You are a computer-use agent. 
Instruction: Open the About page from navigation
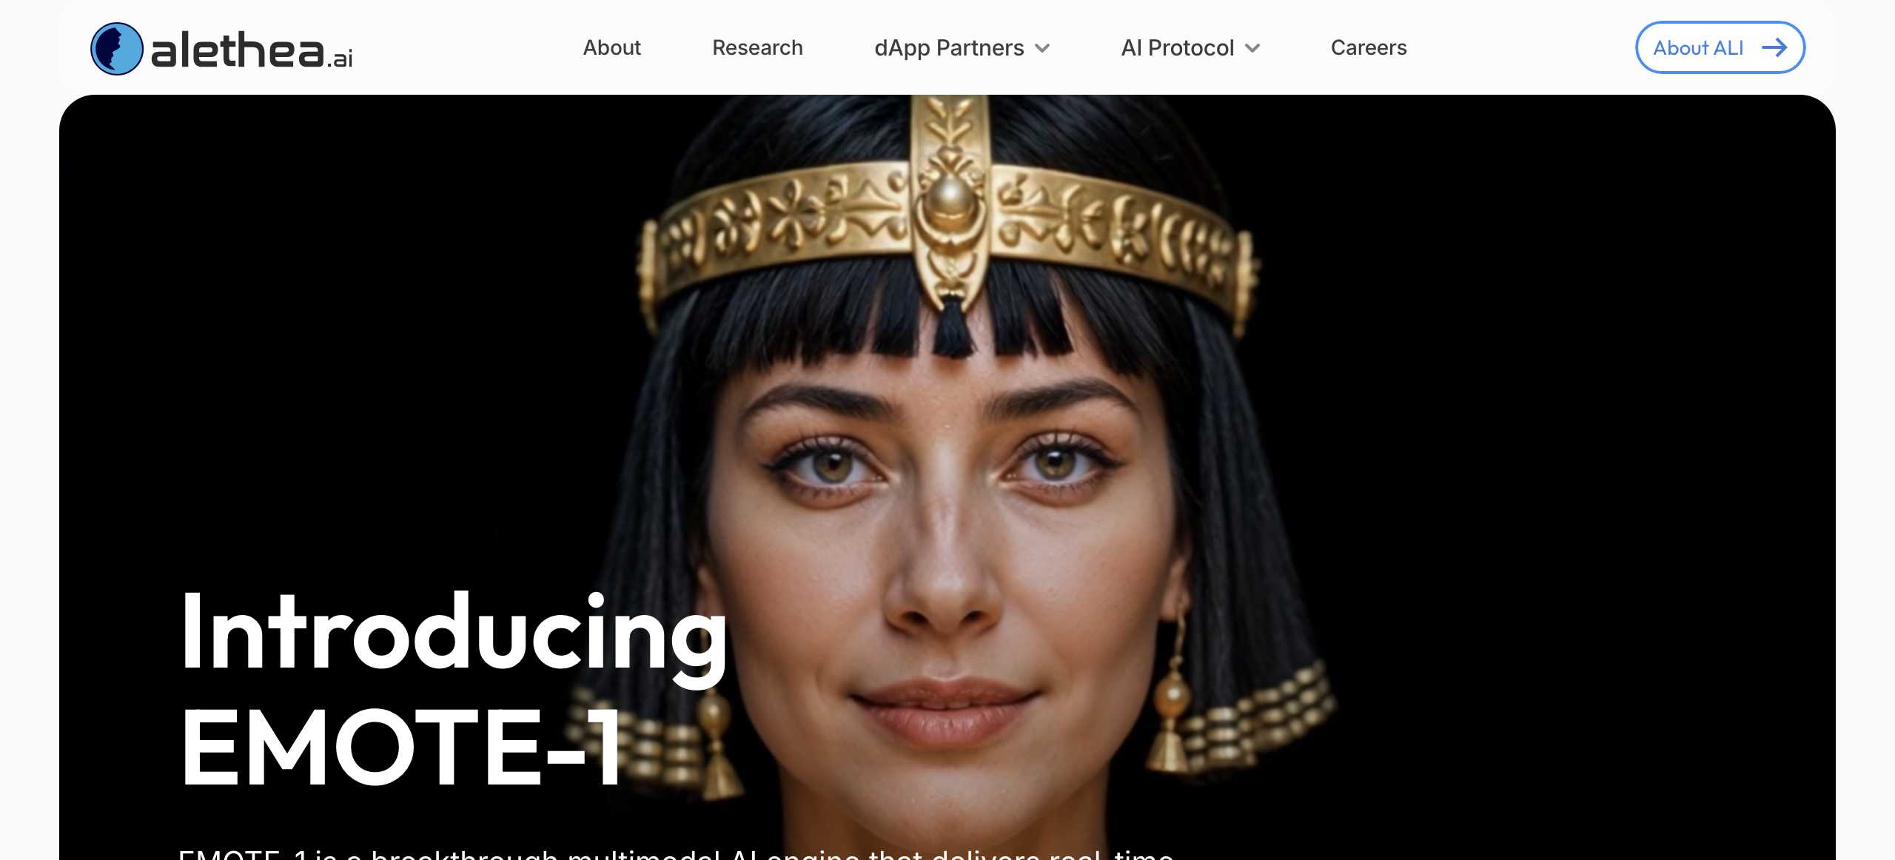(x=611, y=47)
